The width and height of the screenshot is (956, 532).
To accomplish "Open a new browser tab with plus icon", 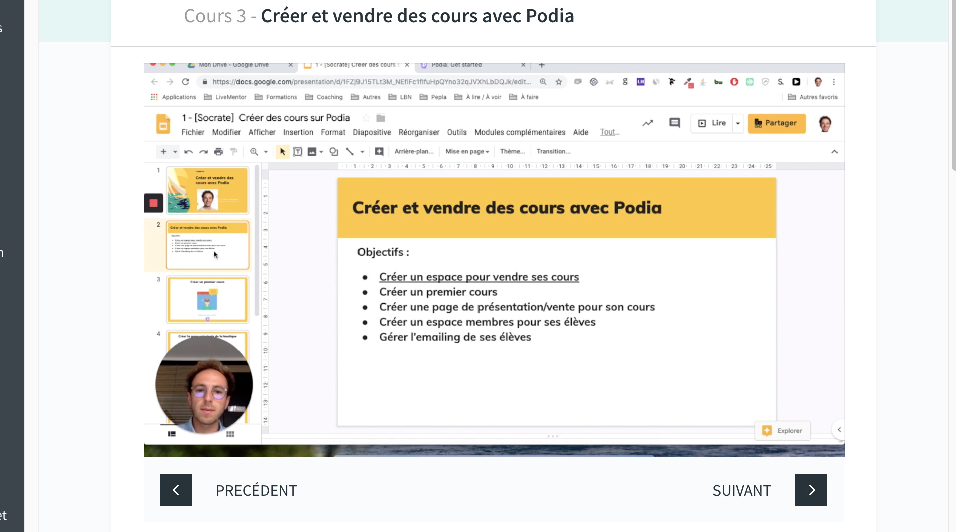I will (x=542, y=65).
